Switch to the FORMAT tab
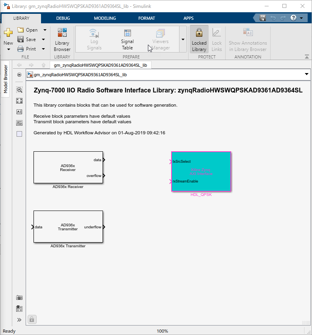Screen dimensions: 312x335 pos(146,19)
